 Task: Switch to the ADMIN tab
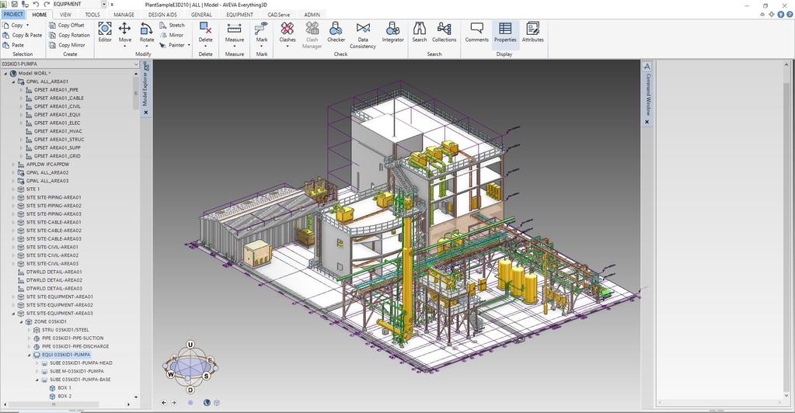coord(312,15)
